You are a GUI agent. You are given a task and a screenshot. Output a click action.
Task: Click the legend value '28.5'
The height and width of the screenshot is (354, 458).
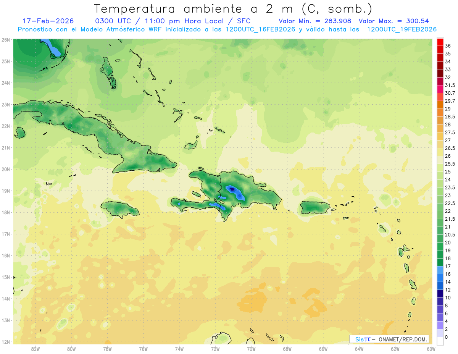(x=450, y=116)
